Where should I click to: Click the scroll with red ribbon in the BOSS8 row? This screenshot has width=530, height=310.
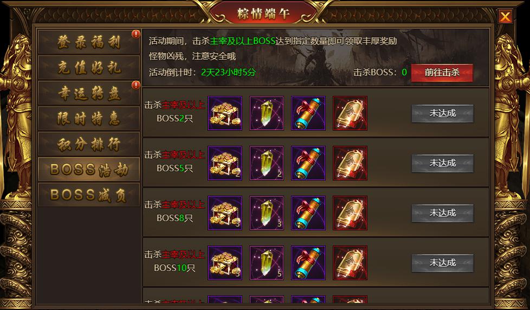click(x=308, y=213)
